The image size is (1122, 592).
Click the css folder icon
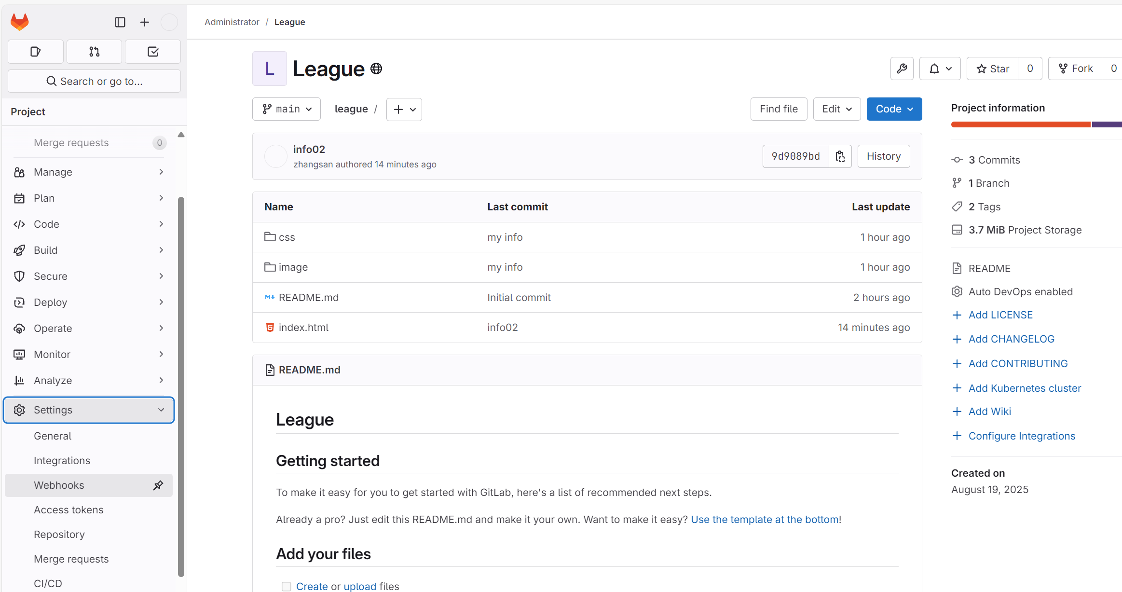pos(270,237)
